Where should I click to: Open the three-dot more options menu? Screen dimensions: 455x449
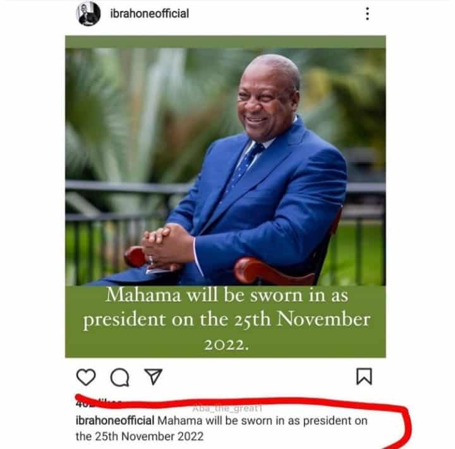click(367, 13)
